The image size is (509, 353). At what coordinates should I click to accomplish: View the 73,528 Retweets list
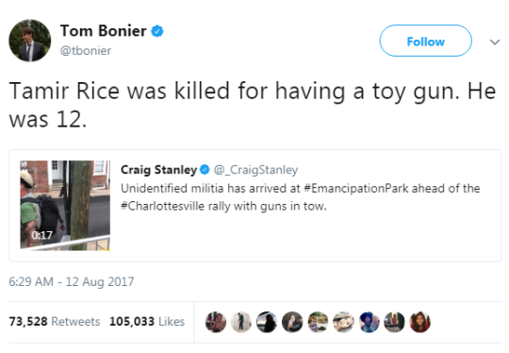pyautogui.click(x=55, y=322)
